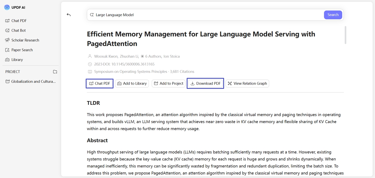Open Paper Search via its magnifier icon
The height and width of the screenshot is (178, 375).
click(7, 50)
